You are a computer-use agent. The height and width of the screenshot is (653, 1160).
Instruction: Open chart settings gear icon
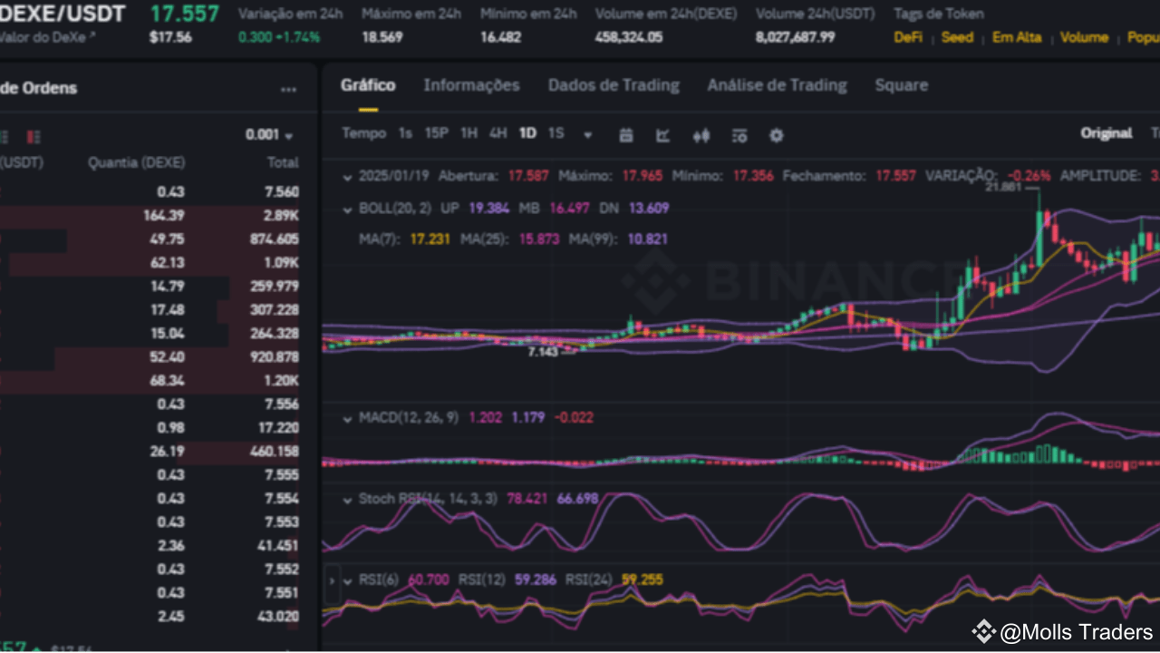pos(777,135)
